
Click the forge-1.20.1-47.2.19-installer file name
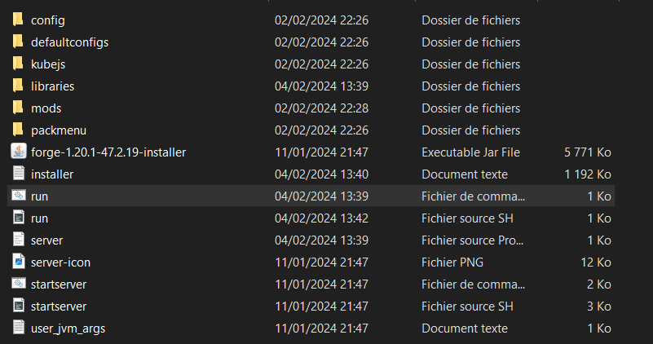coord(108,152)
